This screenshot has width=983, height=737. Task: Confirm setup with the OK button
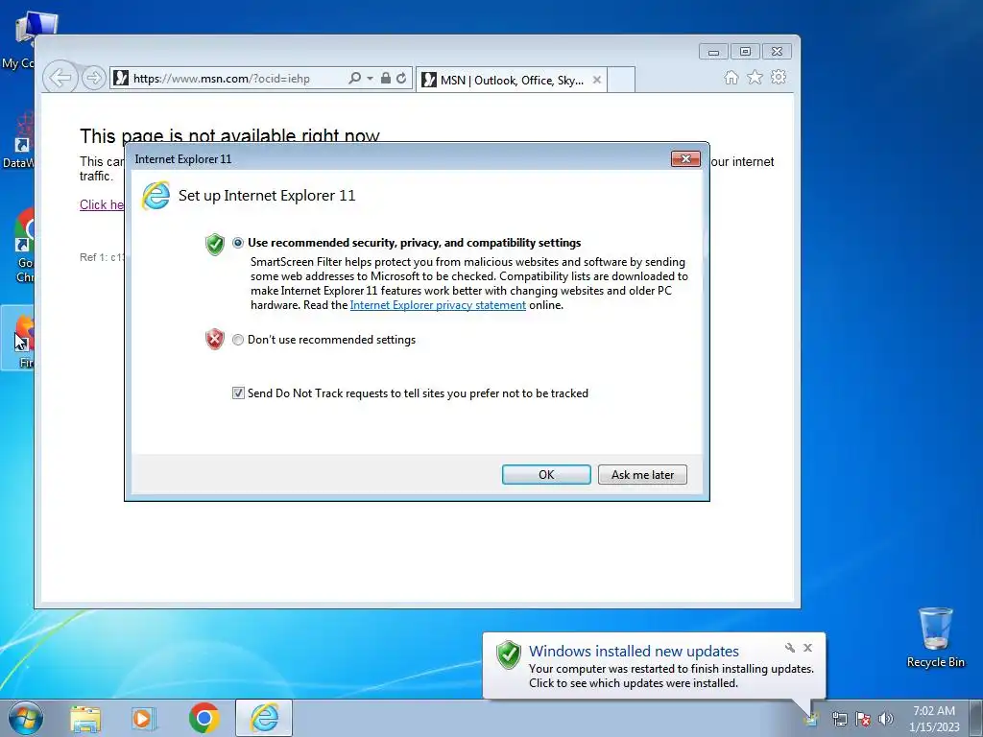point(546,474)
